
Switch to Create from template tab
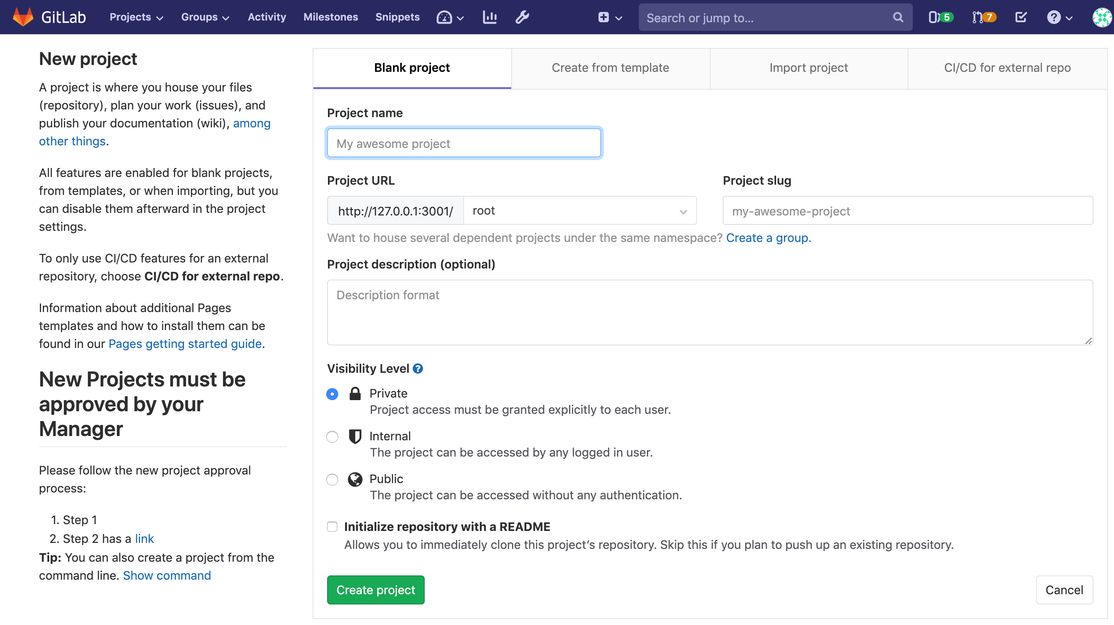[610, 68]
